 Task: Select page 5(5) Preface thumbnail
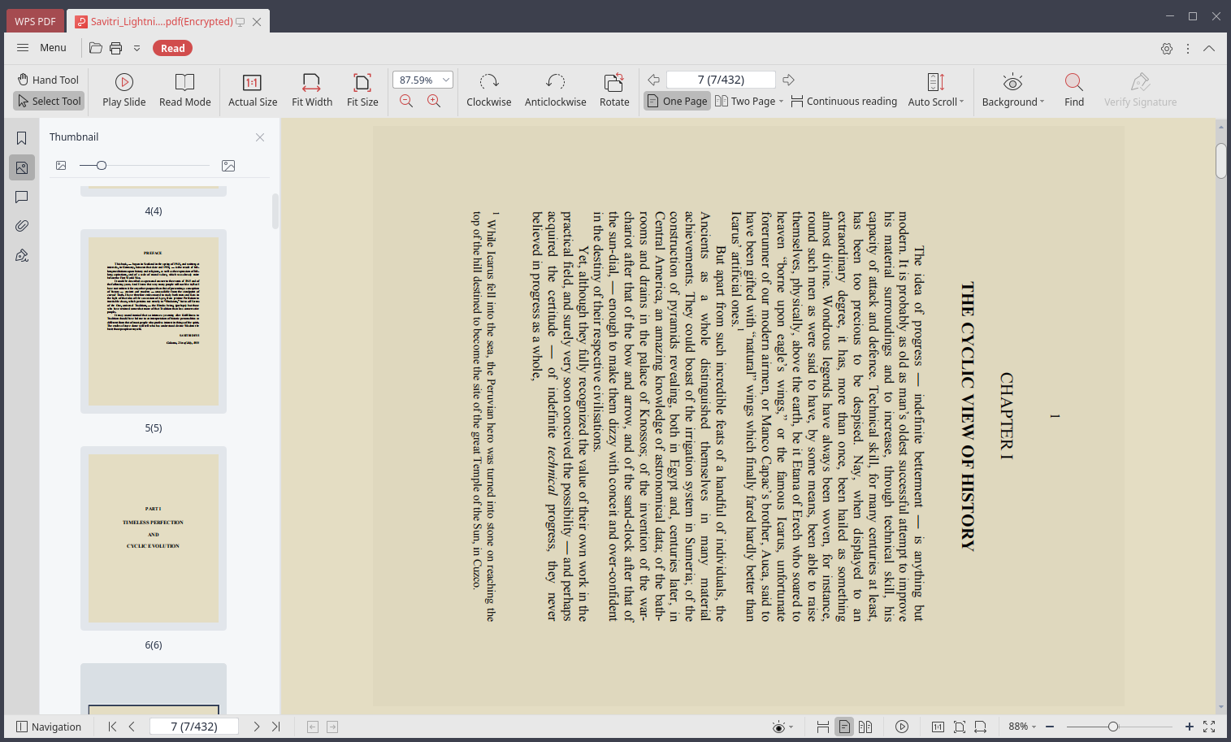[154, 322]
